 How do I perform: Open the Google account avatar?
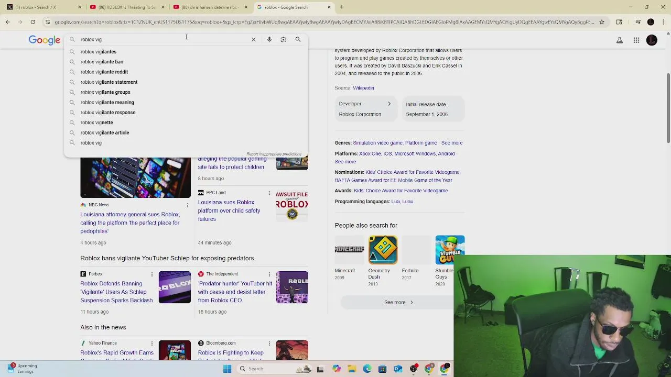click(652, 40)
